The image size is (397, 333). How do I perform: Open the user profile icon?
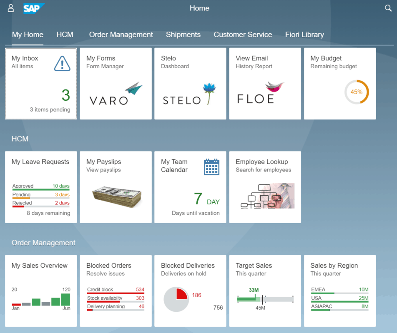(x=11, y=8)
